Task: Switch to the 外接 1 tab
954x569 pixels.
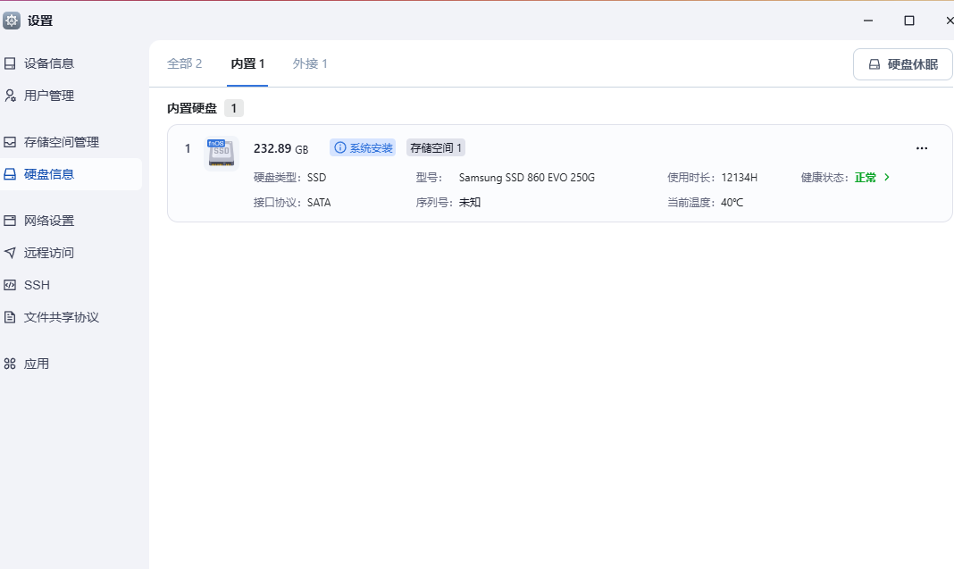Action: click(x=310, y=63)
